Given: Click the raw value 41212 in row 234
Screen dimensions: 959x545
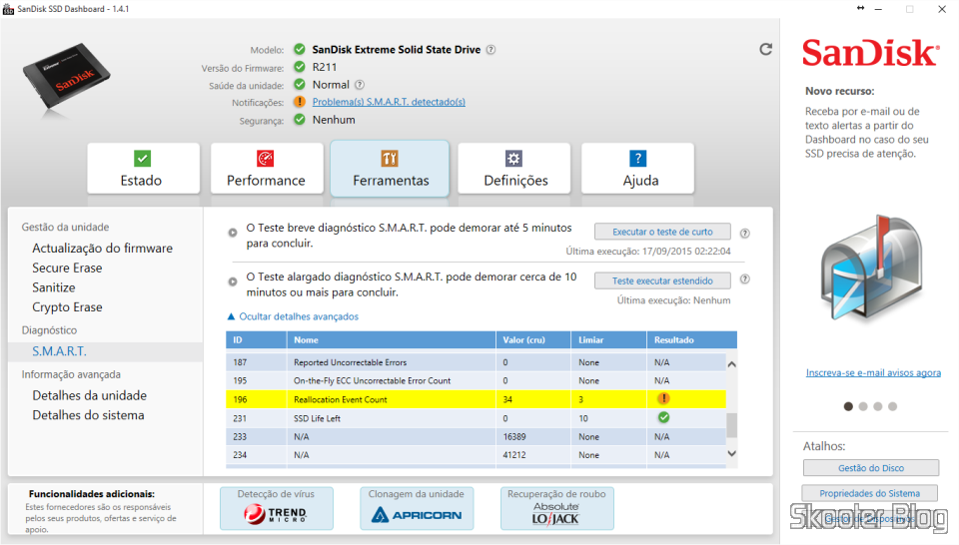Looking at the screenshot, I should click(514, 455).
